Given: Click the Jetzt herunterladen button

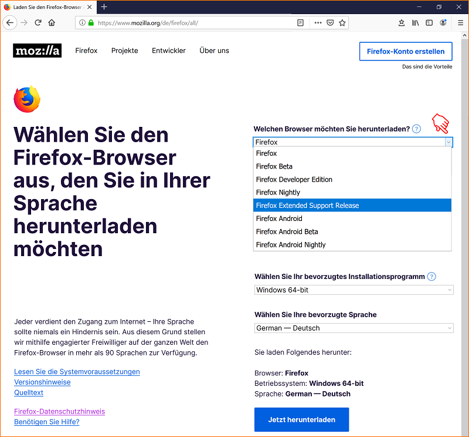Looking at the screenshot, I should coord(301,419).
